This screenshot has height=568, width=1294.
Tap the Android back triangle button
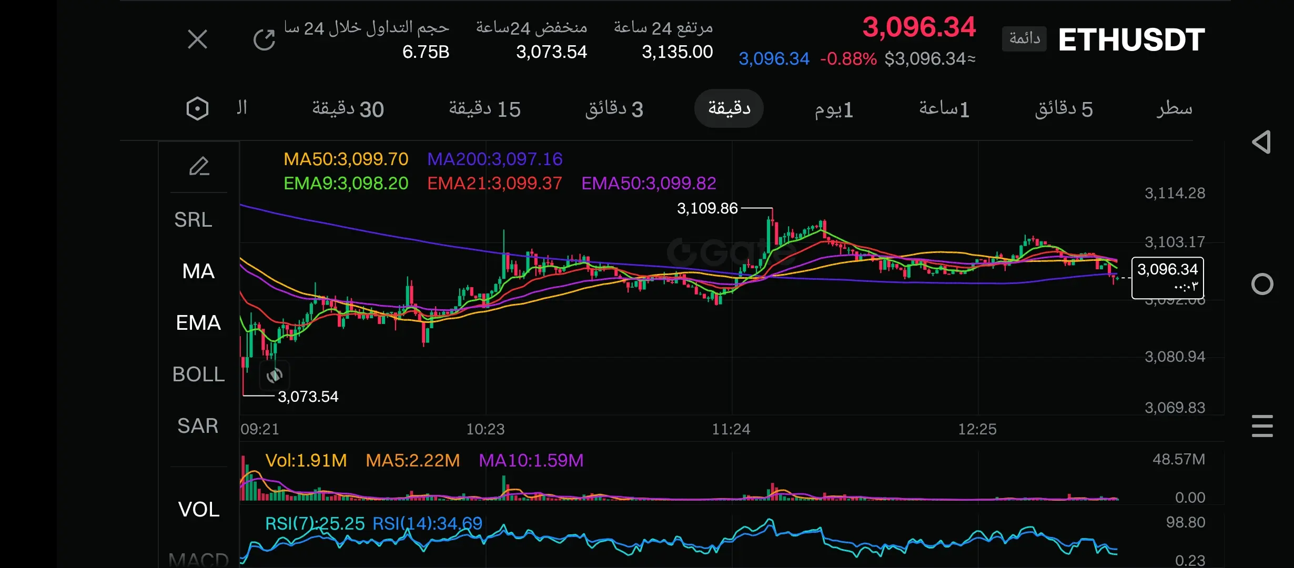click(1261, 142)
